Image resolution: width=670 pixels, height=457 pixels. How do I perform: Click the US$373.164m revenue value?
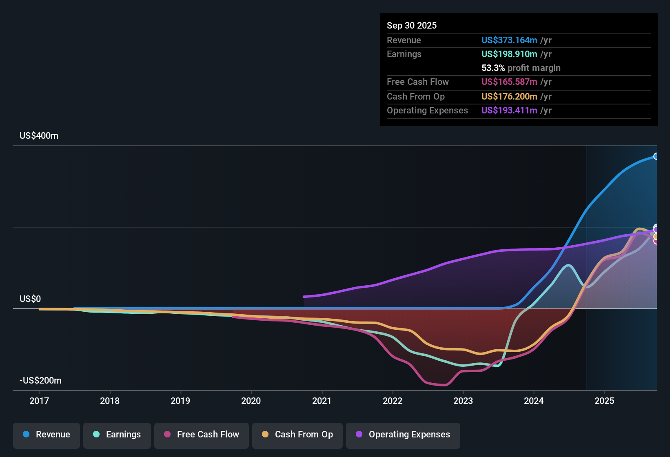pyautogui.click(x=509, y=40)
